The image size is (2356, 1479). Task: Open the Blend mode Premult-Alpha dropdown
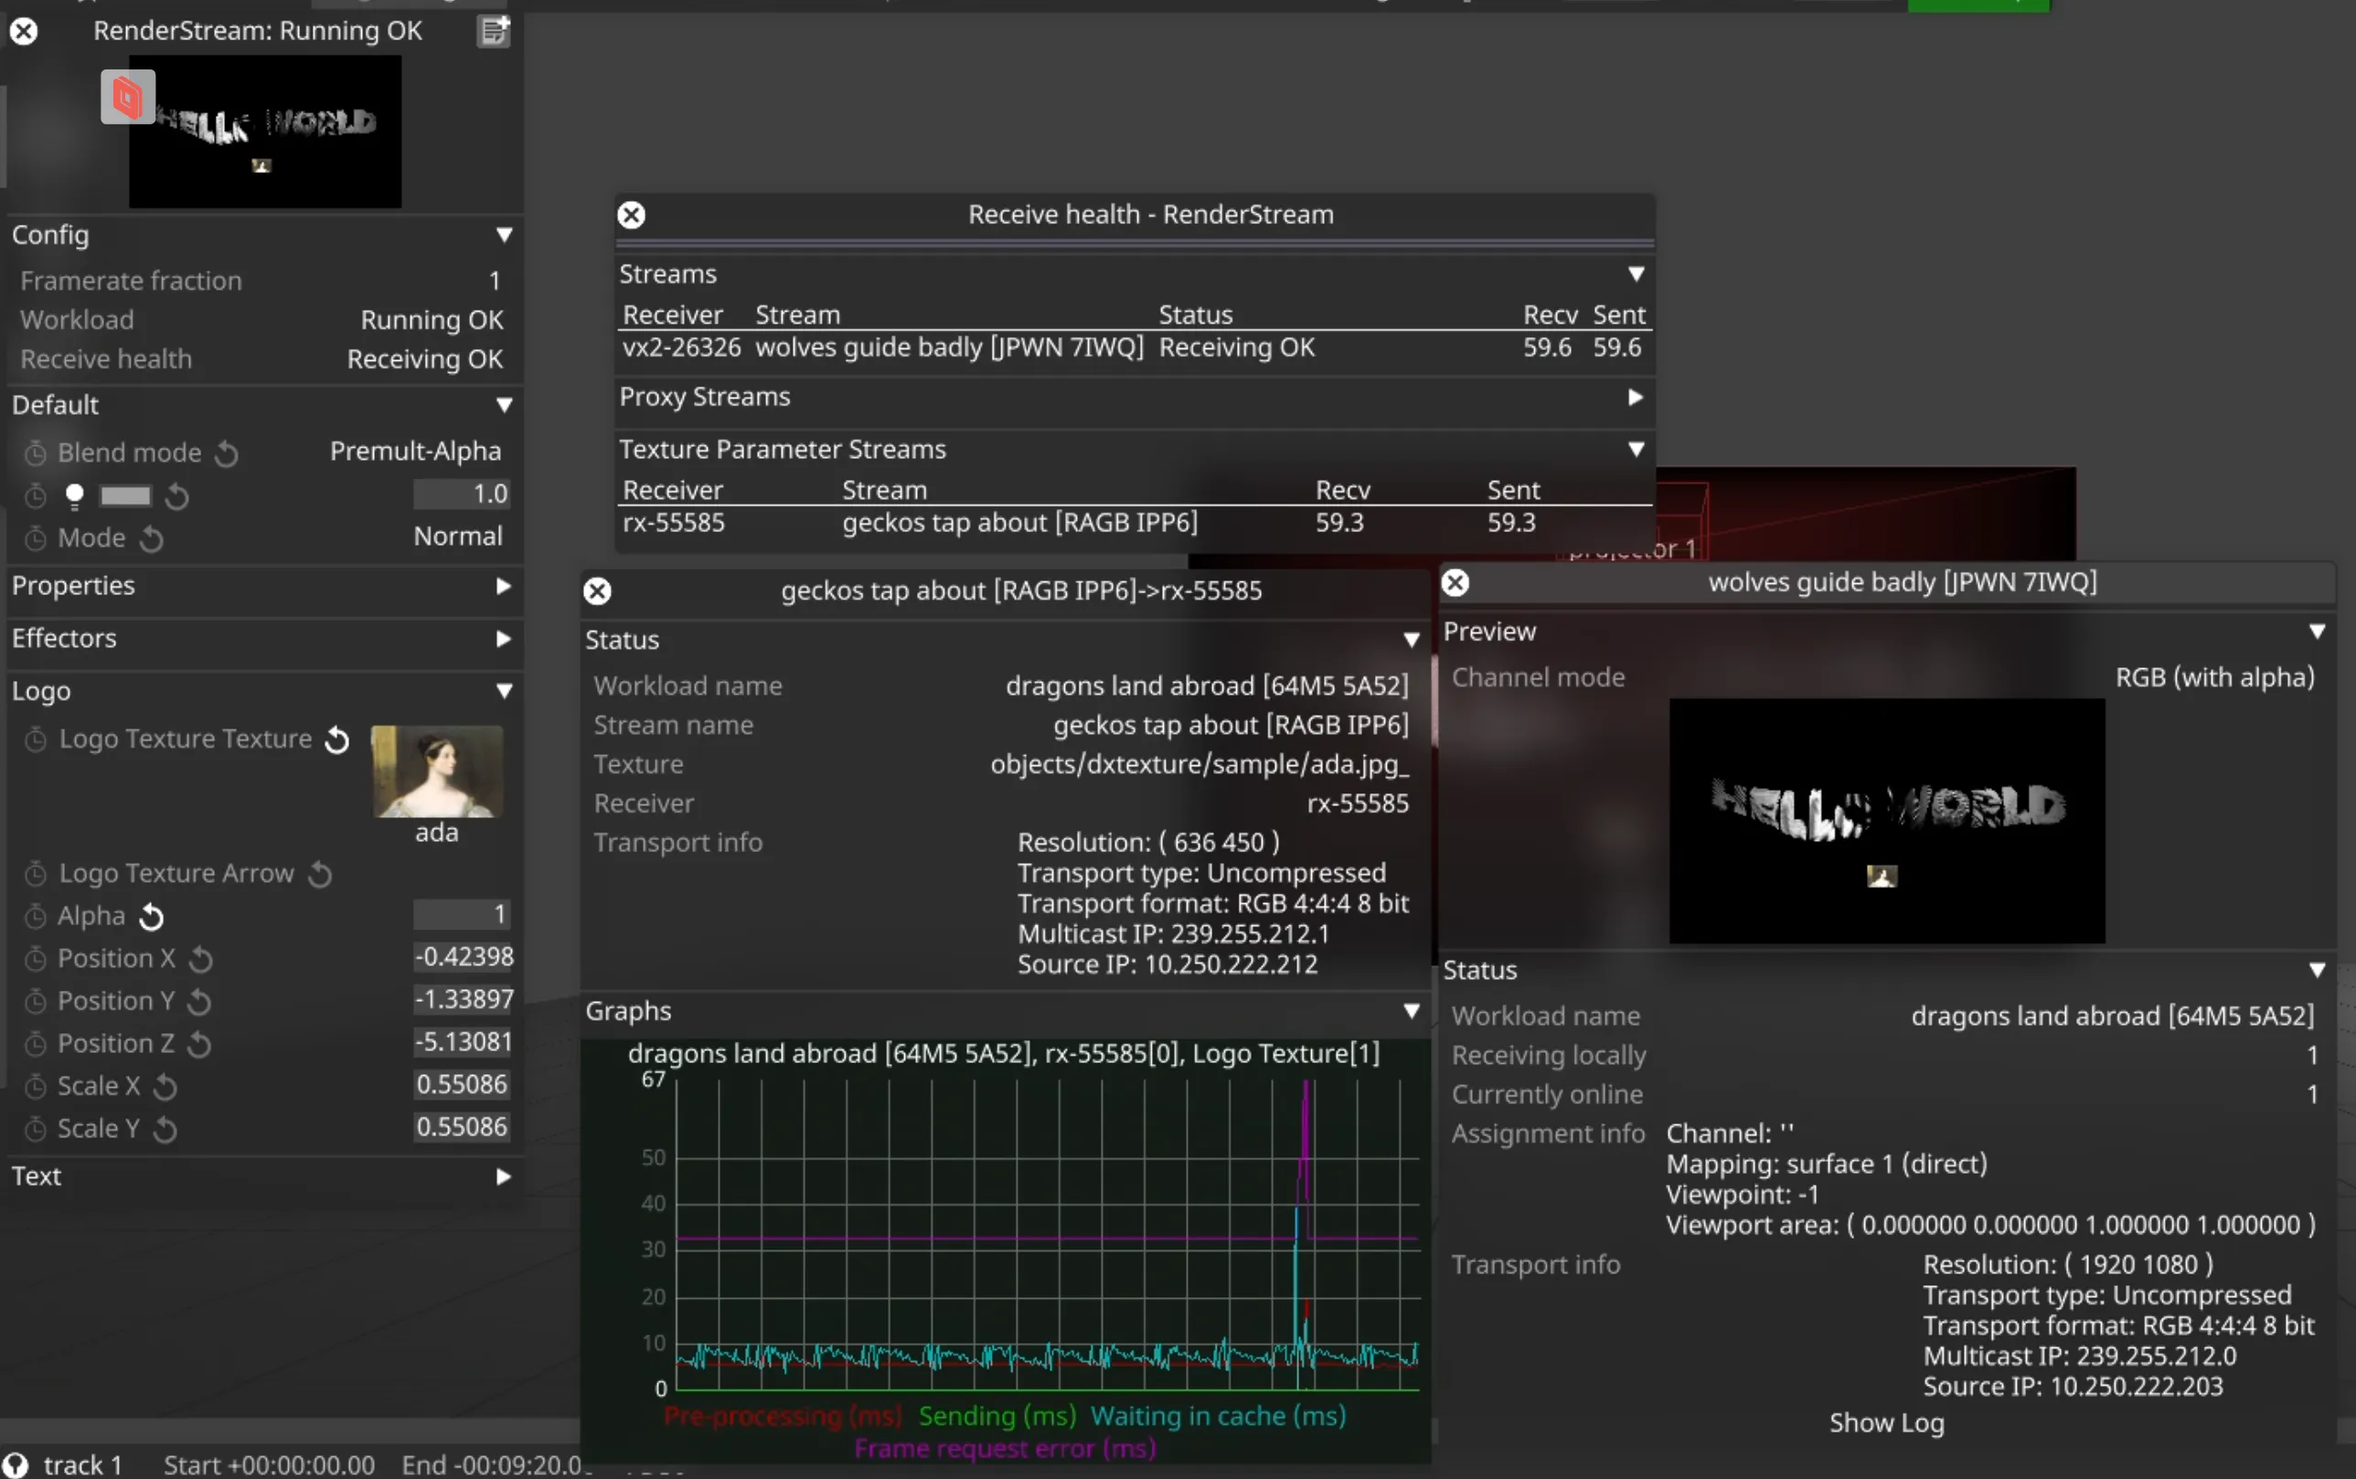(x=415, y=451)
